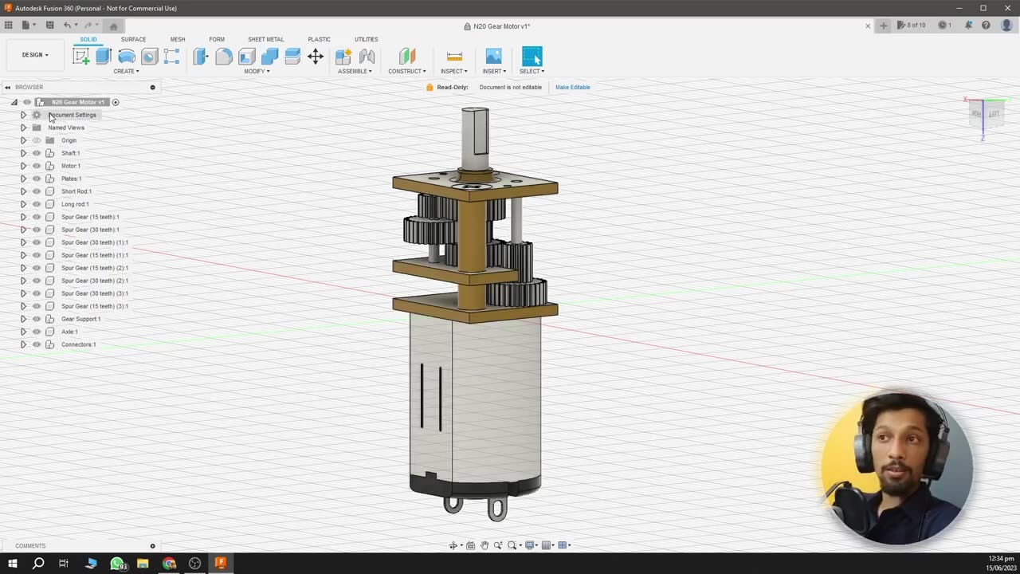
Task: Toggle visibility of Short Rod:1
Action: click(x=37, y=191)
